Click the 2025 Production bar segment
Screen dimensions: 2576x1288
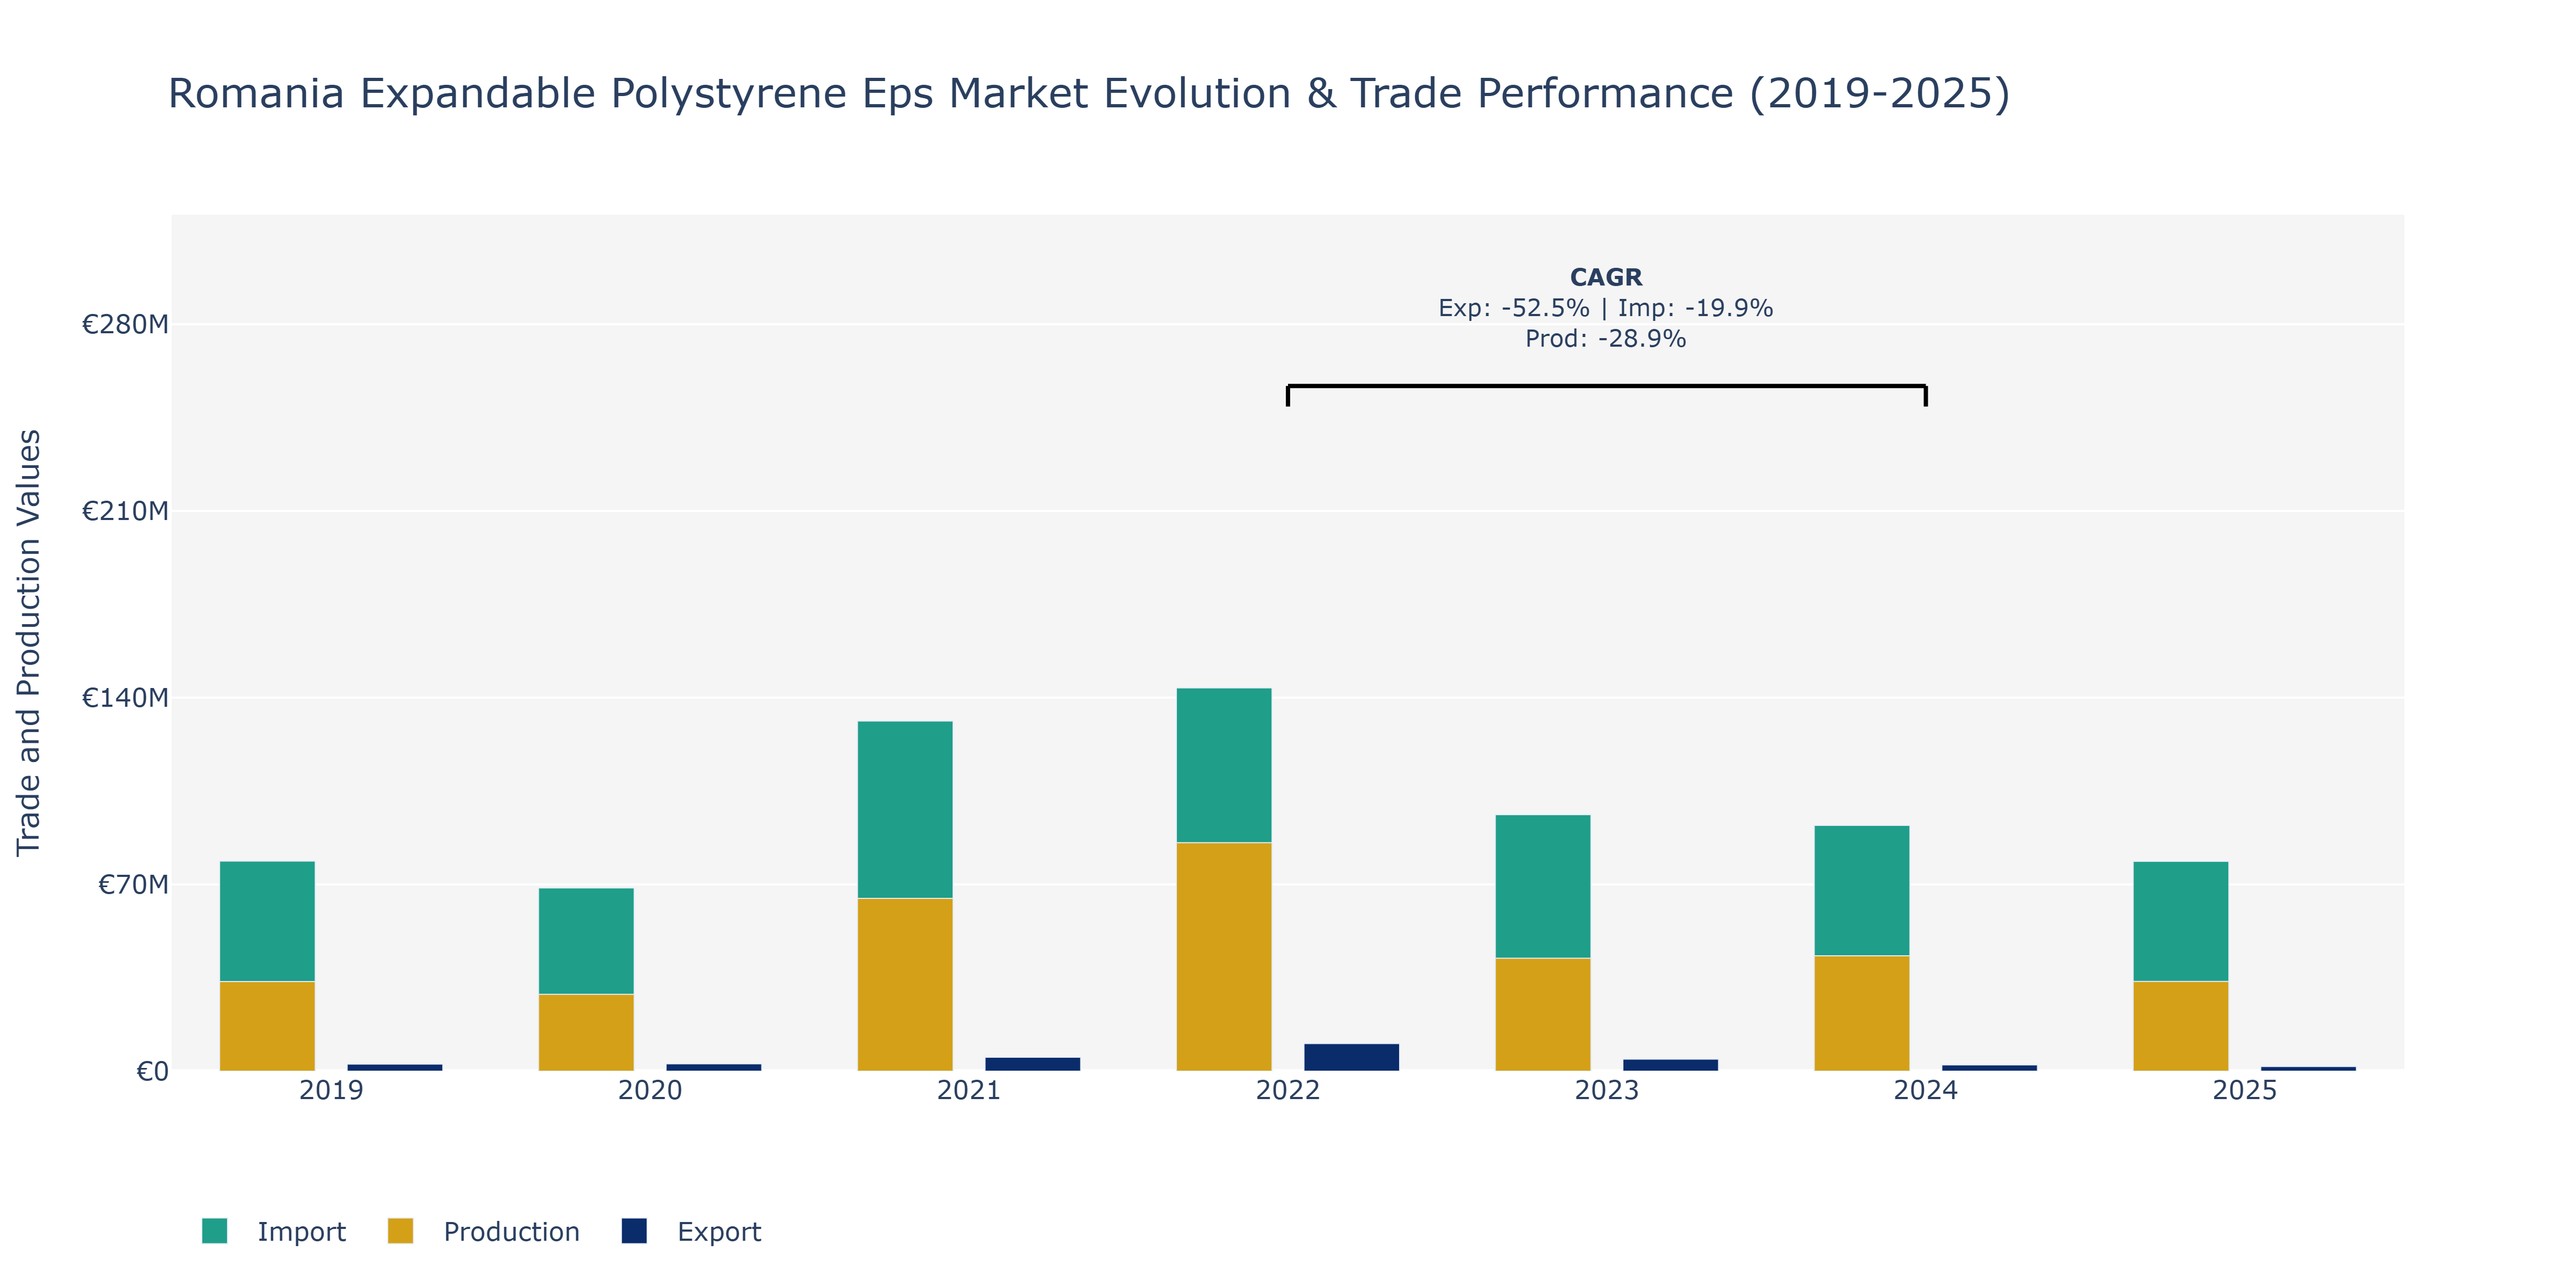[x=2181, y=1026]
